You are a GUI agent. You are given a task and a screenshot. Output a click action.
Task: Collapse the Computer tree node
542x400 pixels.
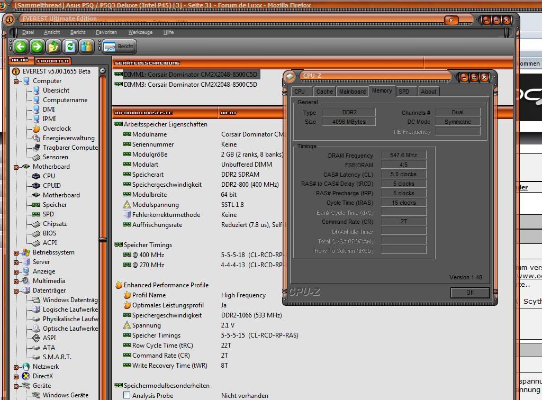click(16, 81)
